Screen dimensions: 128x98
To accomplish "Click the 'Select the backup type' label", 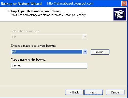I will click(x=25, y=31).
